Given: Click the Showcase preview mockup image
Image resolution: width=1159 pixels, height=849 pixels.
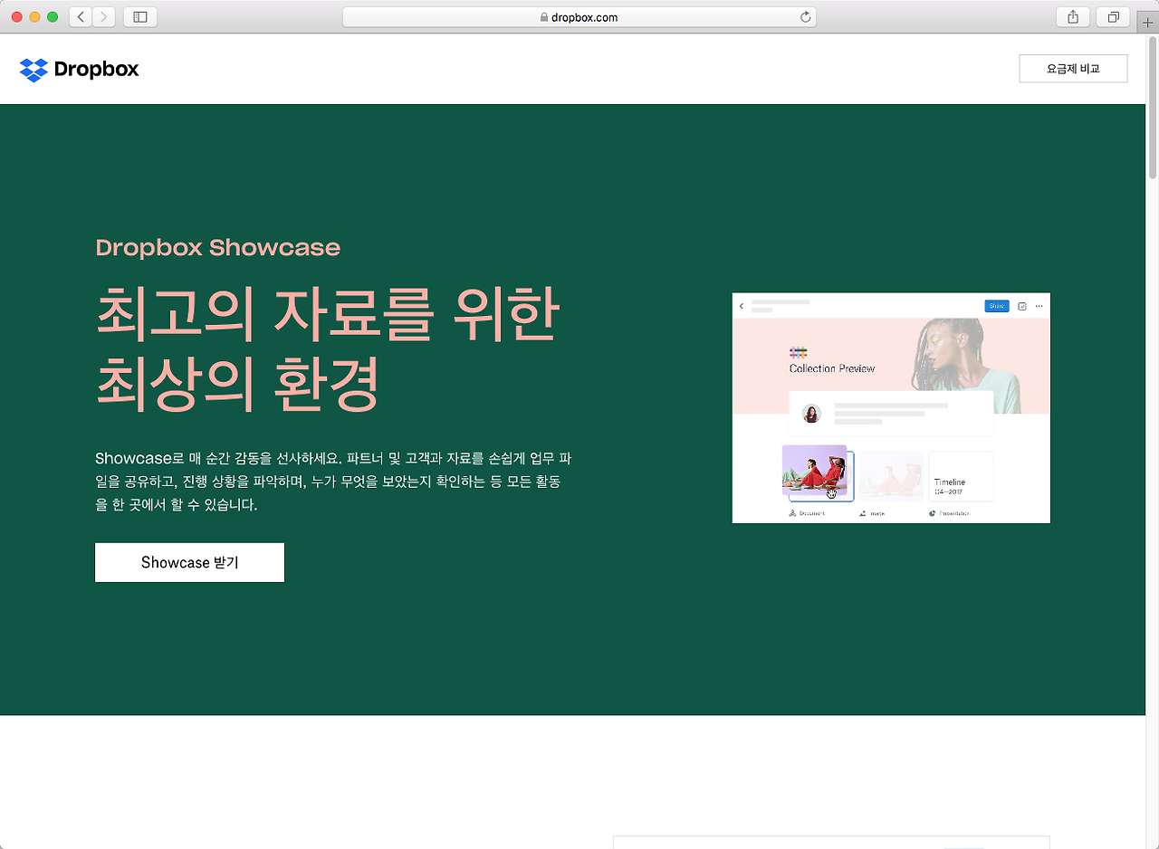Looking at the screenshot, I should 891,408.
